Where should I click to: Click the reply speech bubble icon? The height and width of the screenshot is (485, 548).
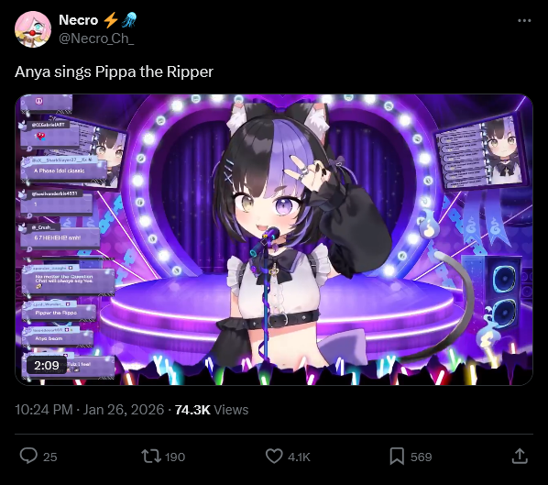tap(28, 456)
